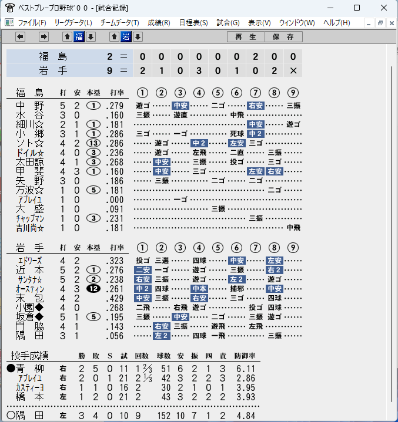Click the 再生 replay button
The width and height of the screenshot is (398, 422).
(x=246, y=37)
